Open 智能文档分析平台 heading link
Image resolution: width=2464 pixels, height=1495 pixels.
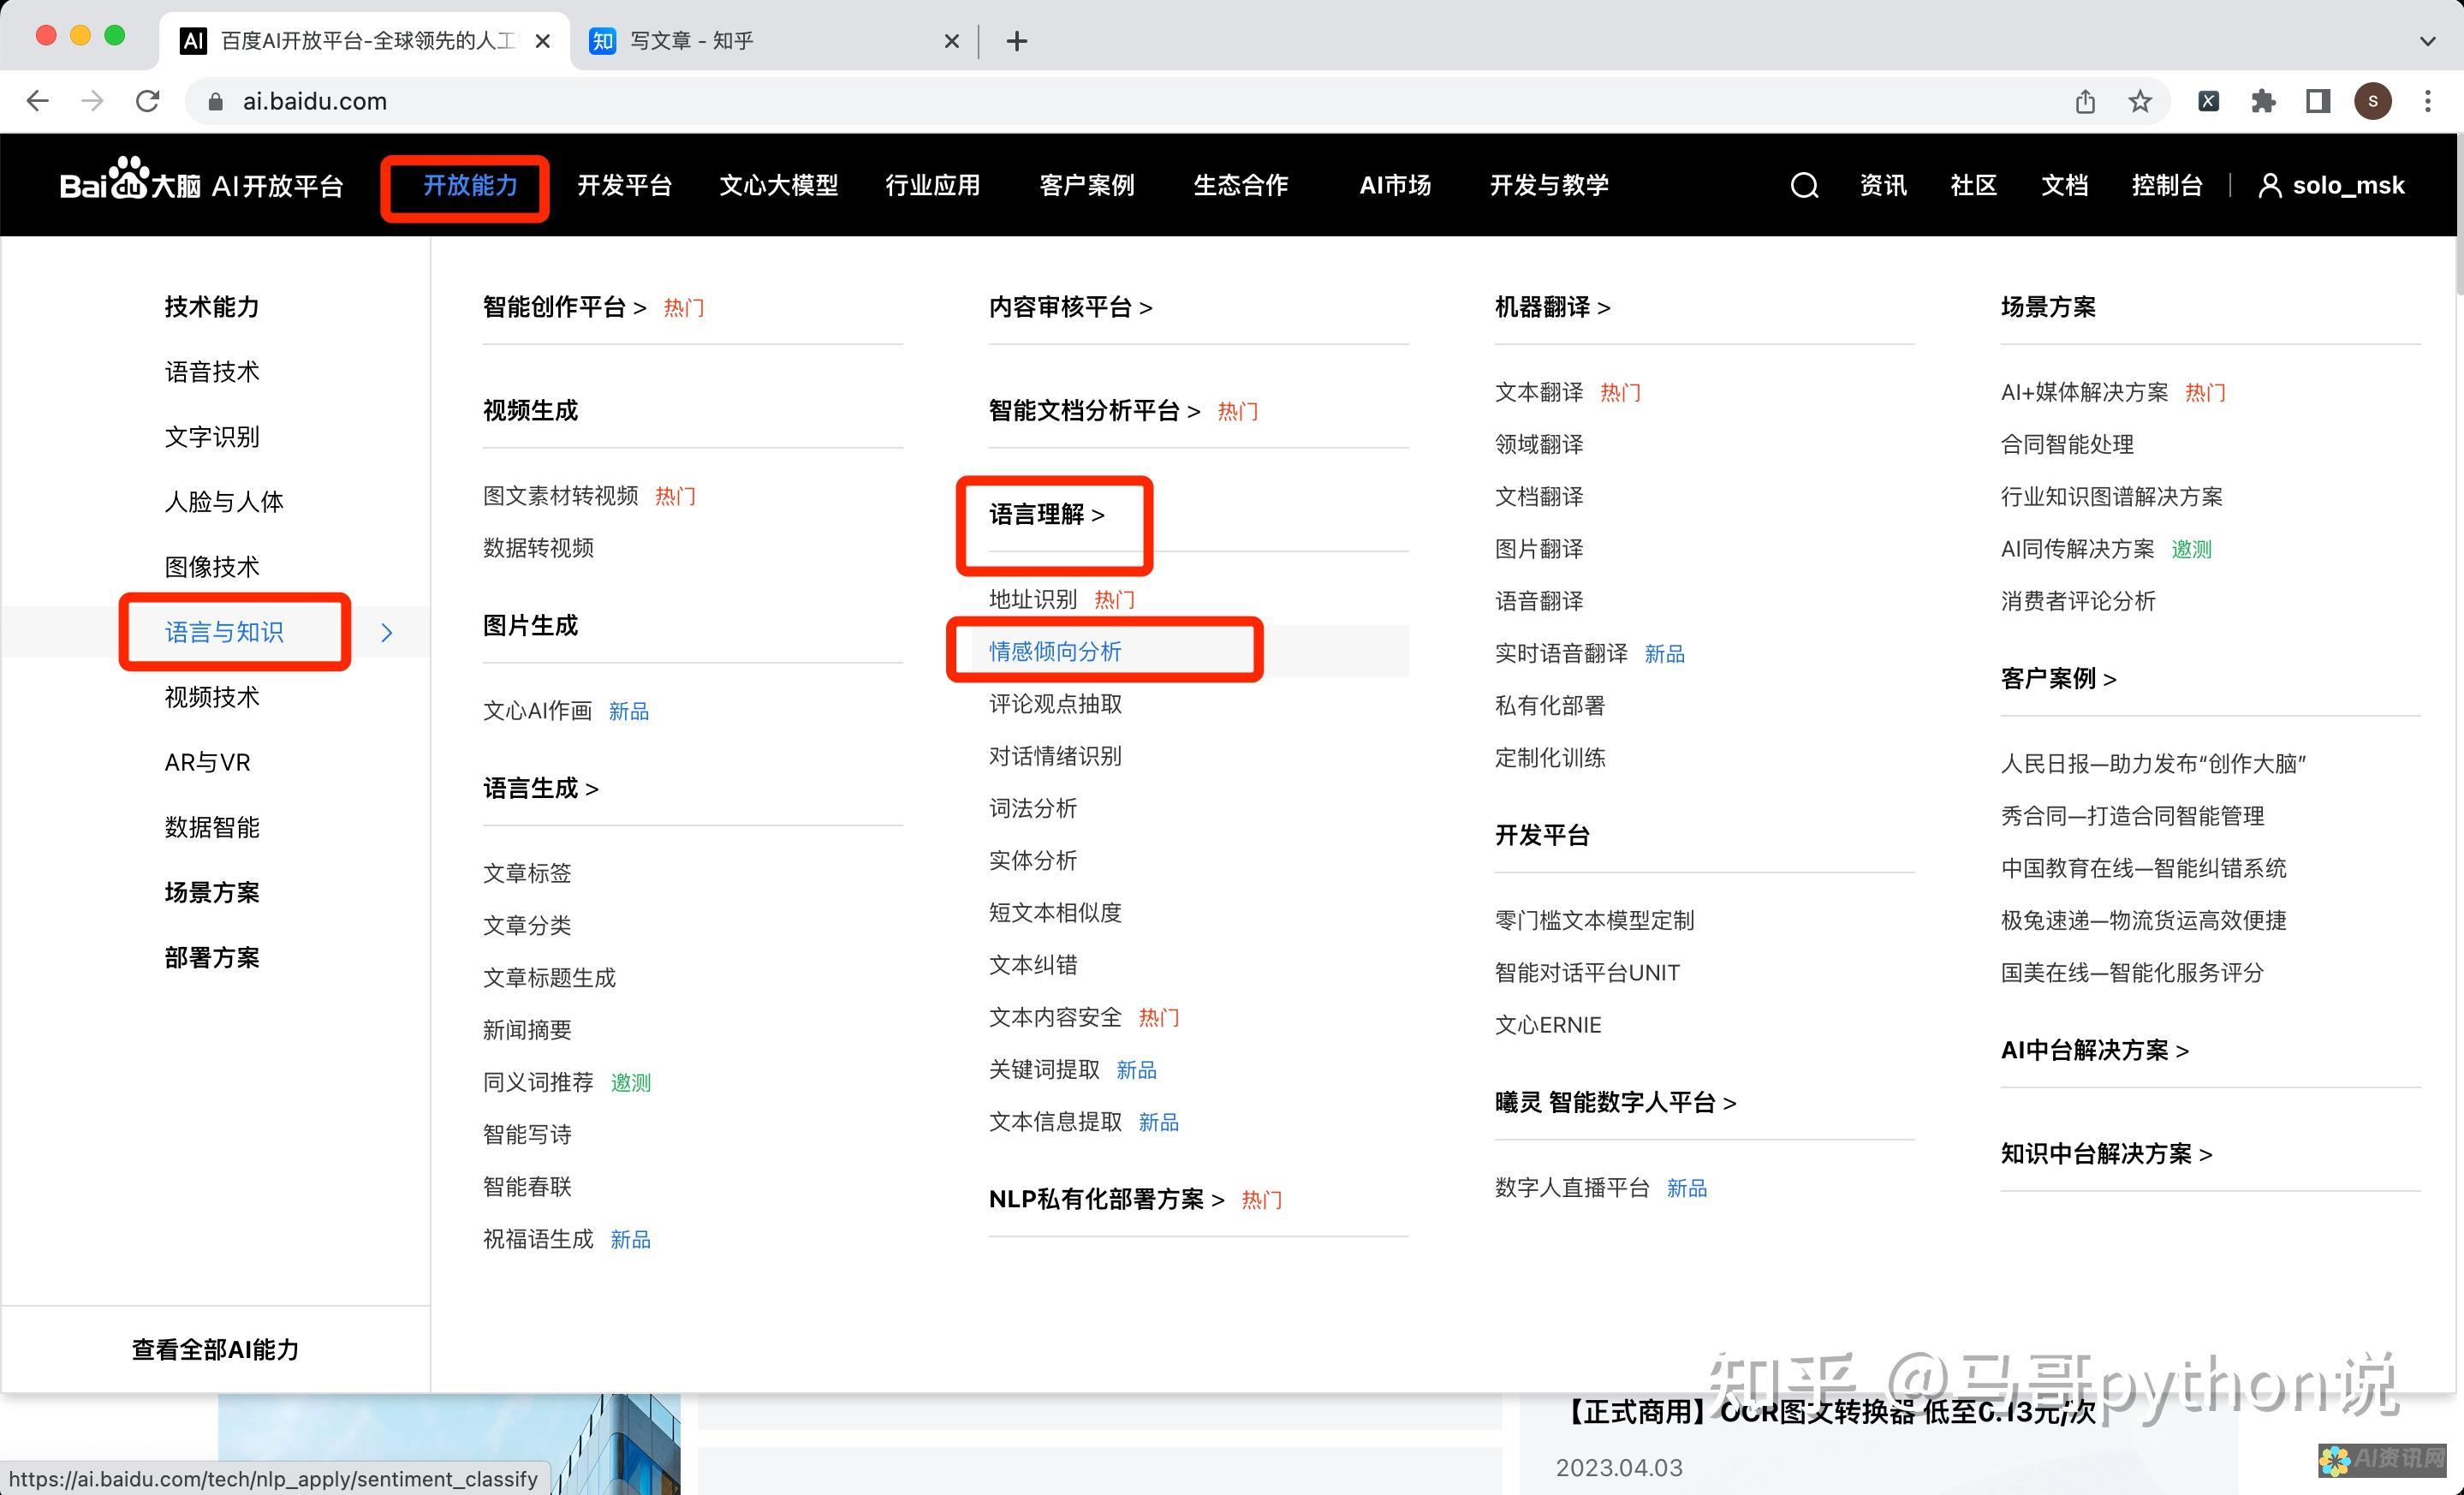coord(1094,410)
